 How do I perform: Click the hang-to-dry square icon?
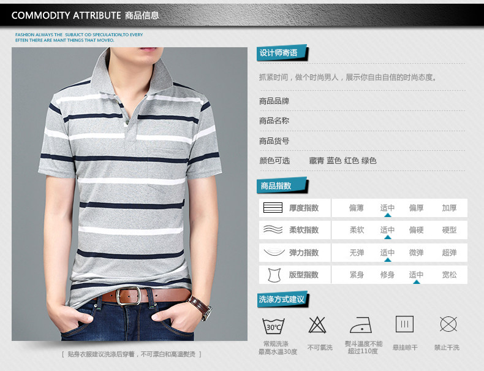404,324
